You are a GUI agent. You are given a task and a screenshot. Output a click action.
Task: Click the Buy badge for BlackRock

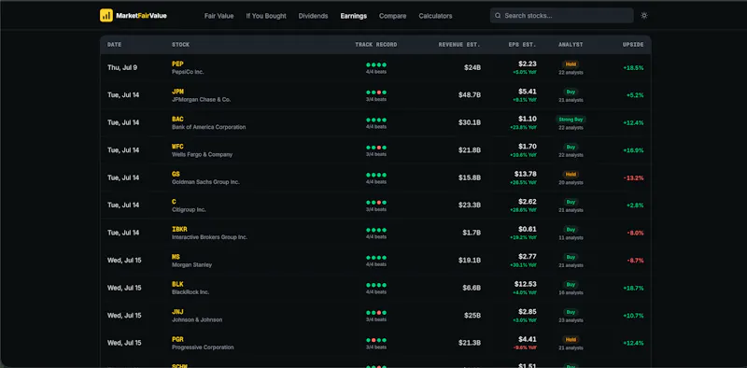[571, 284]
